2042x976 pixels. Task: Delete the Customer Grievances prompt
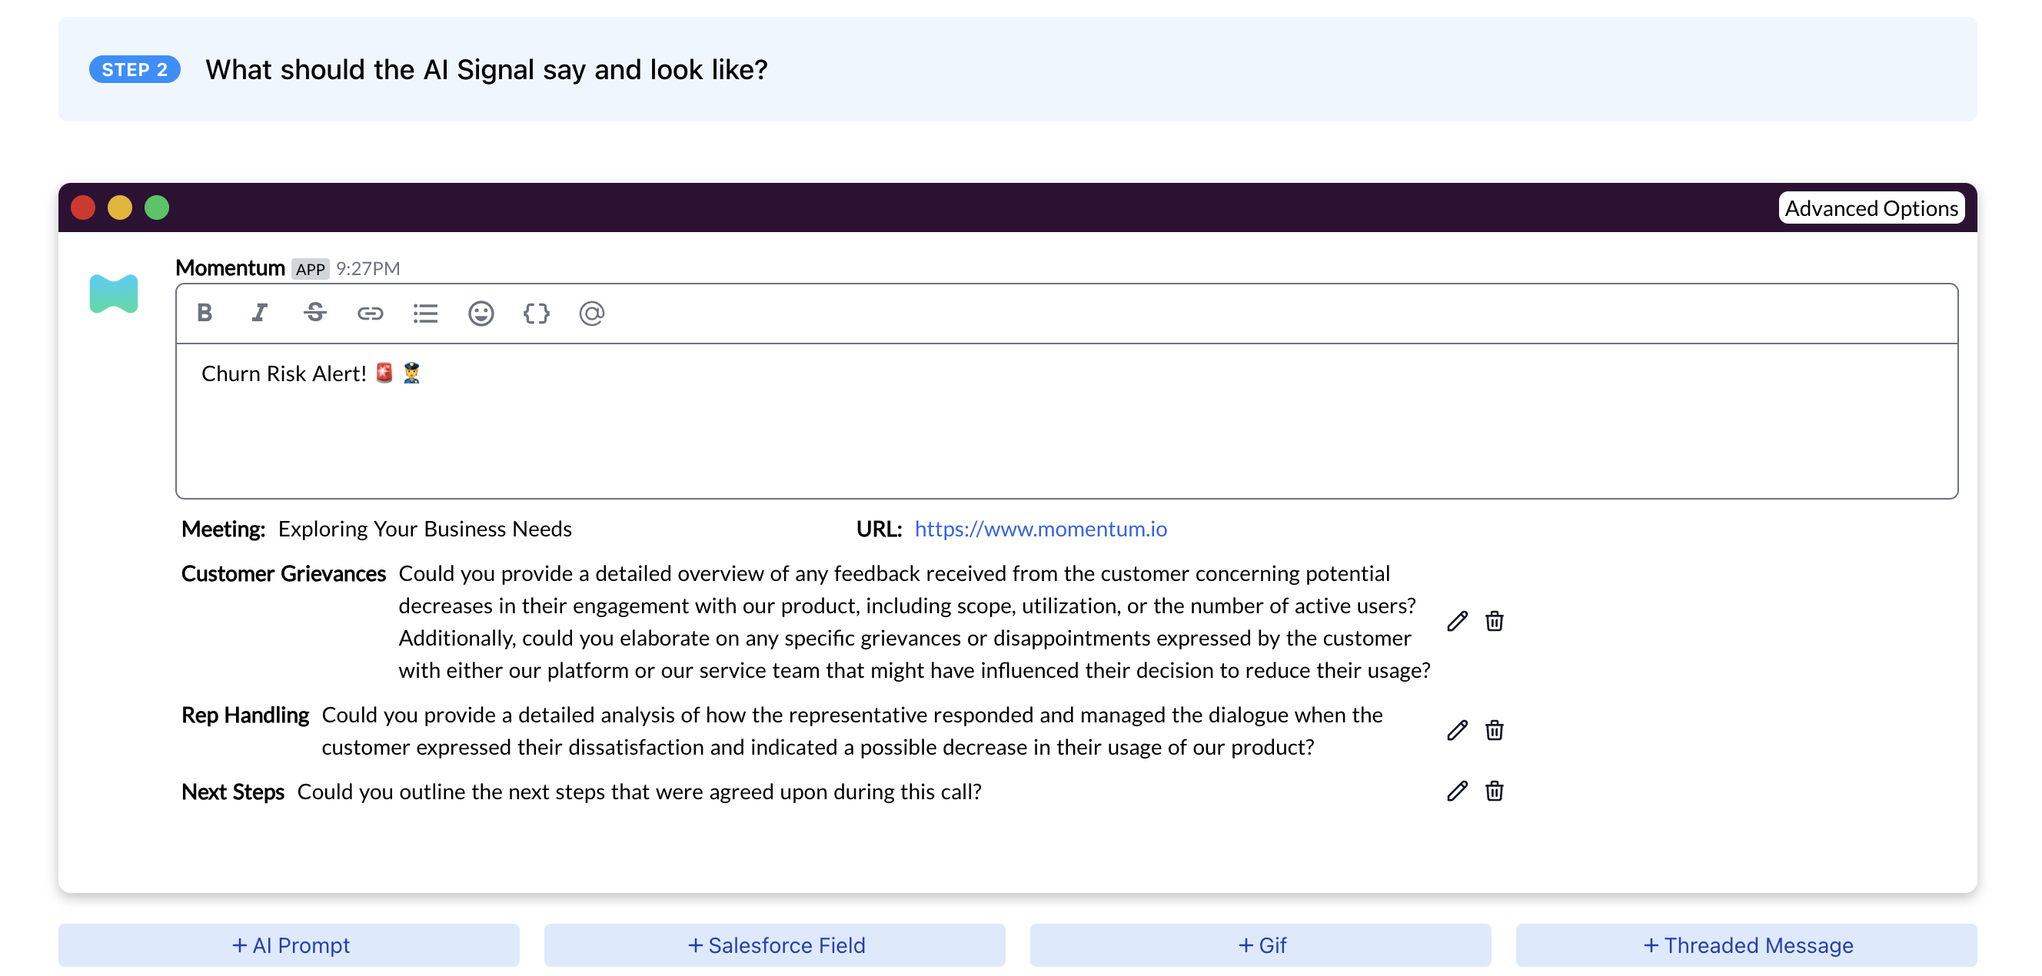coord(1494,621)
